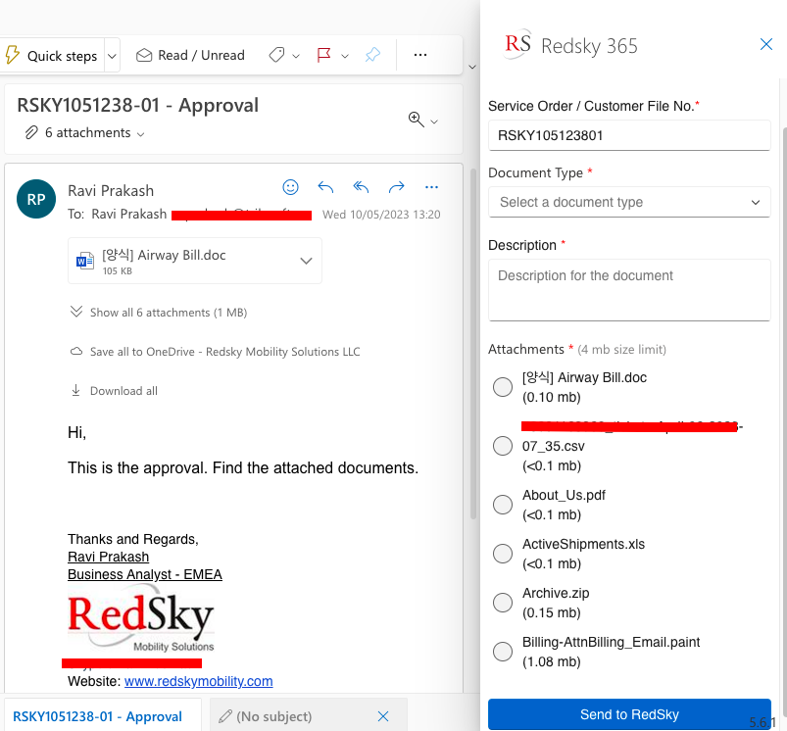
Task: Open toolbar more options ellipsis
Action: pyautogui.click(x=420, y=55)
